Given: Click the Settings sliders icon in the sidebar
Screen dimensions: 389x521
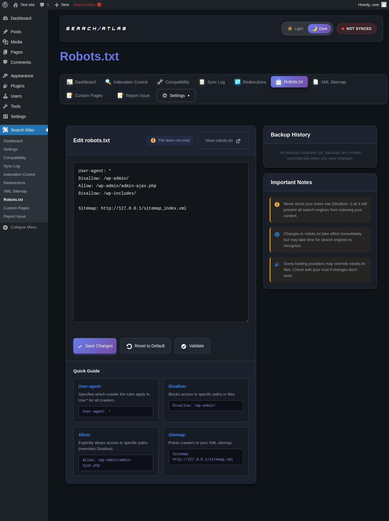Looking at the screenshot, I should pyautogui.click(x=5, y=116).
